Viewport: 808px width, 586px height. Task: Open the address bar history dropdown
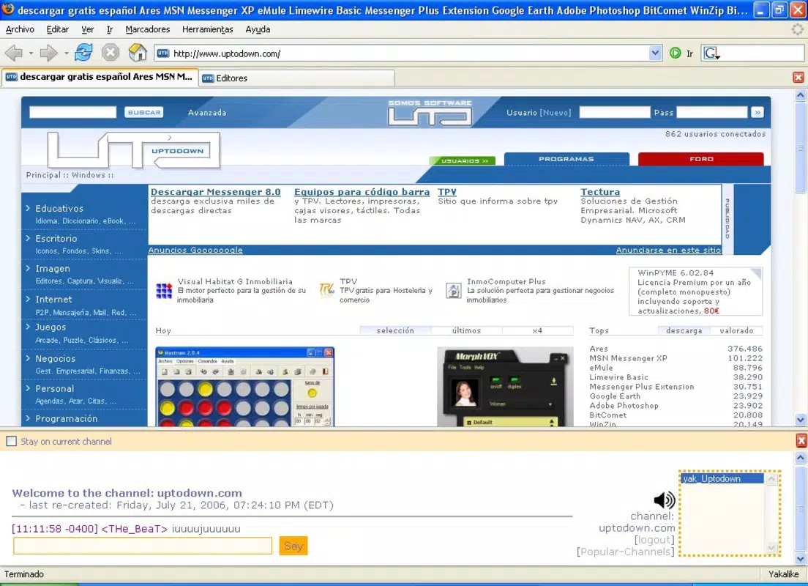point(655,53)
